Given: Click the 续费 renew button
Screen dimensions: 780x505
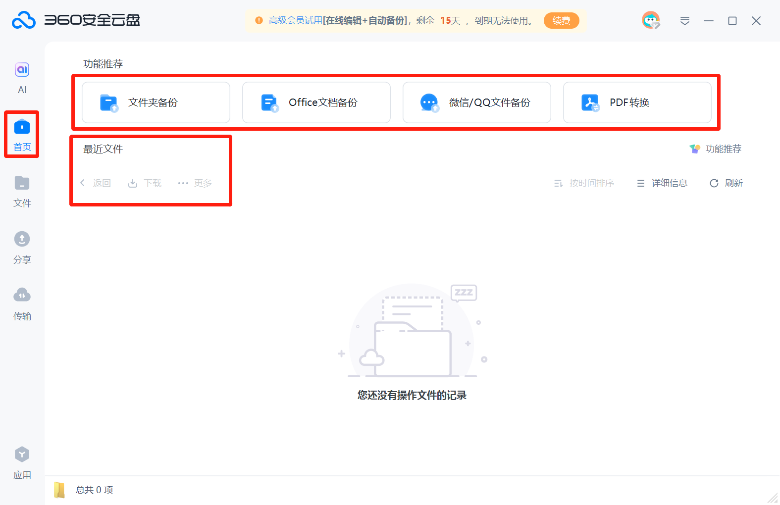Looking at the screenshot, I should (x=561, y=21).
